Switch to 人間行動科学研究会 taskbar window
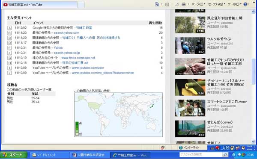The height and width of the screenshot is (159, 257). tap(90, 155)
